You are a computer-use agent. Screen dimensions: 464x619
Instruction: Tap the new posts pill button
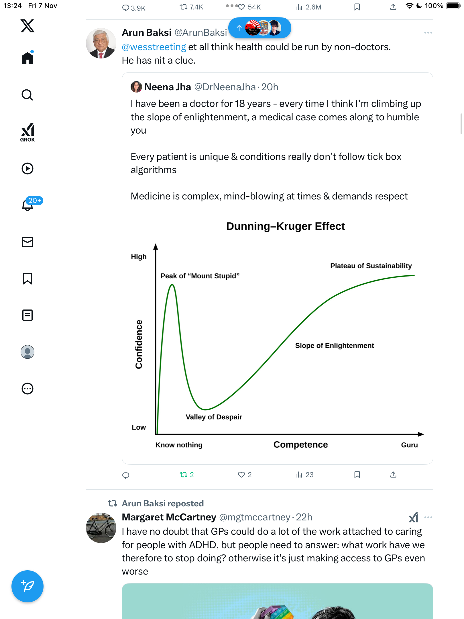tap(259, 28)
